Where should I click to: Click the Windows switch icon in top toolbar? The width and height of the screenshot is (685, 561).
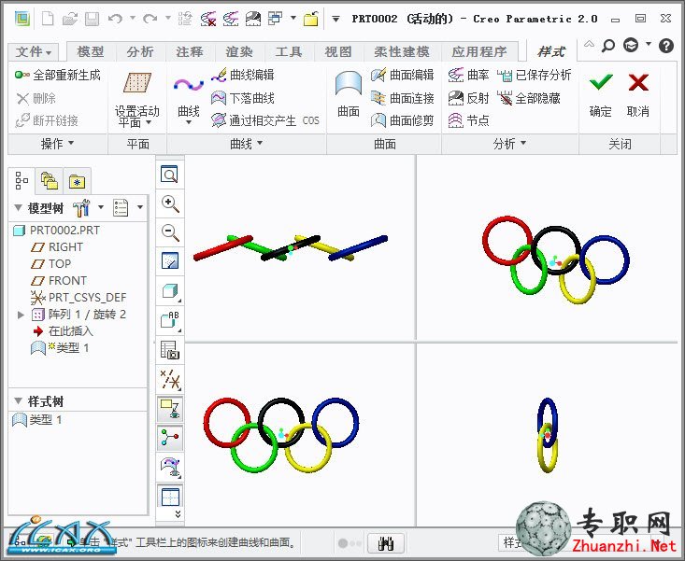pyautogui.click(x=276, y=19)
